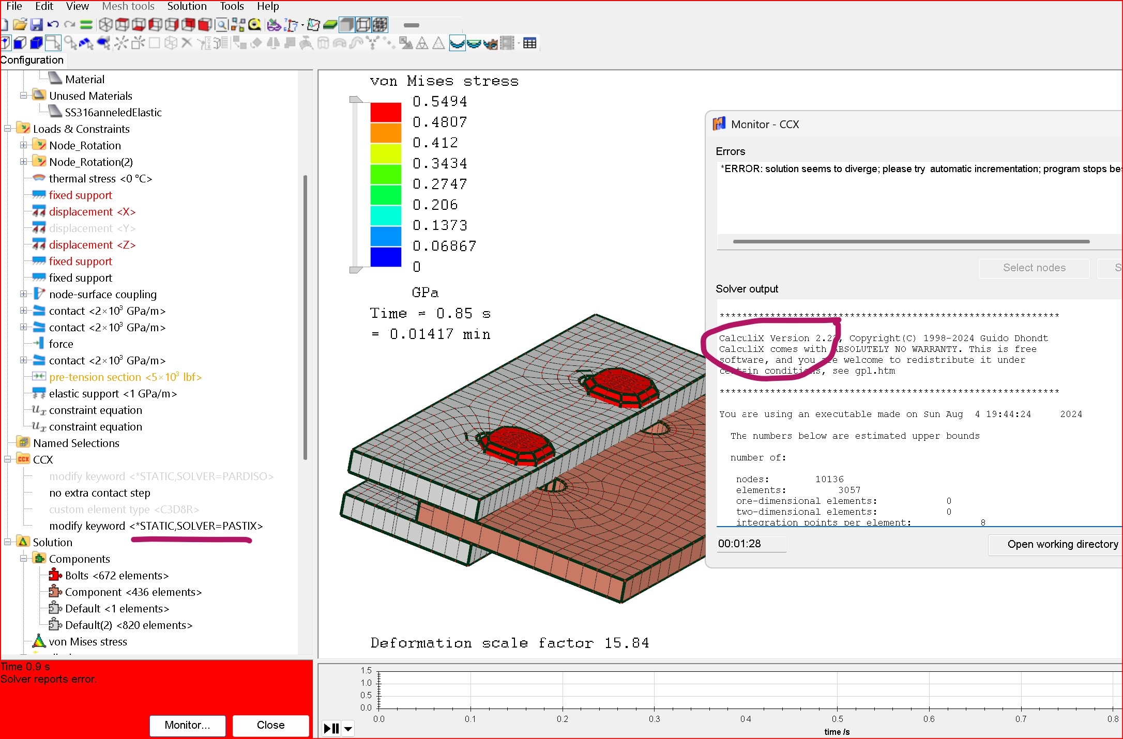Click the upper legend range slider handle

click(356, 99)
